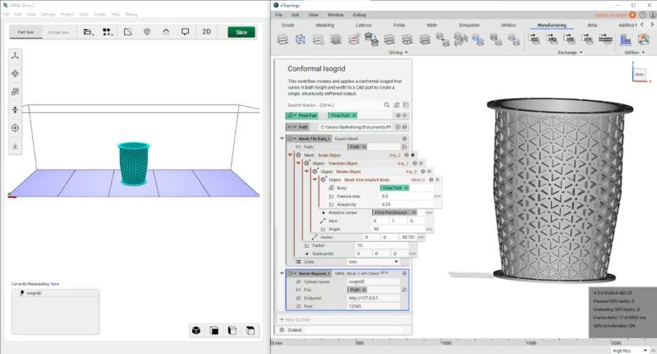This screenshot has width=657, height=354.
Task: Open file folder icon in Slicer toolbar
Action: point(88,32)
